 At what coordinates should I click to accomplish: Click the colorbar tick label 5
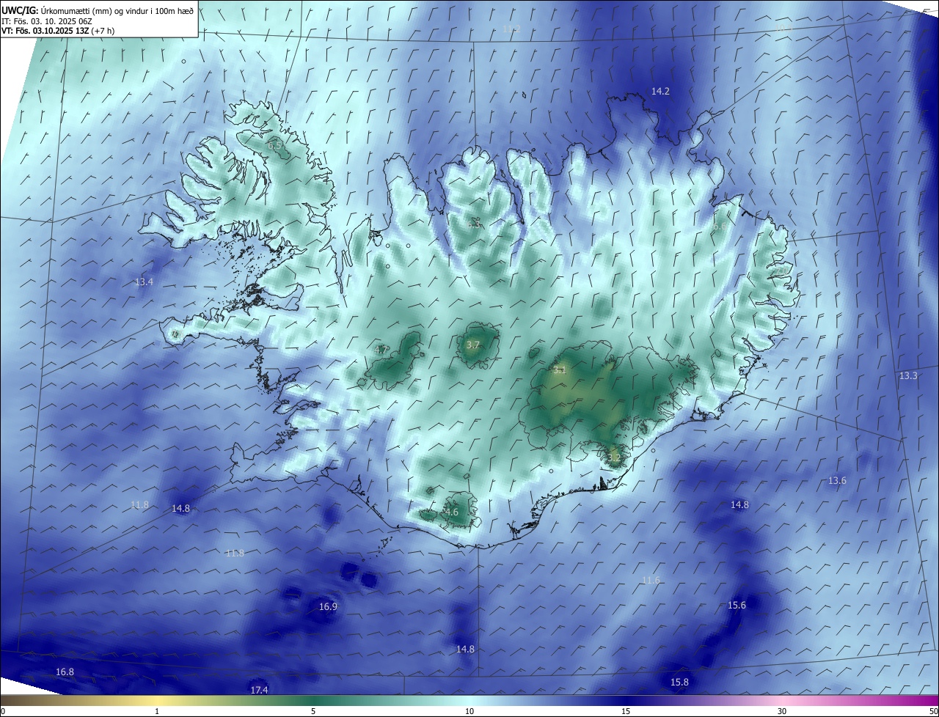pos(313,712)
